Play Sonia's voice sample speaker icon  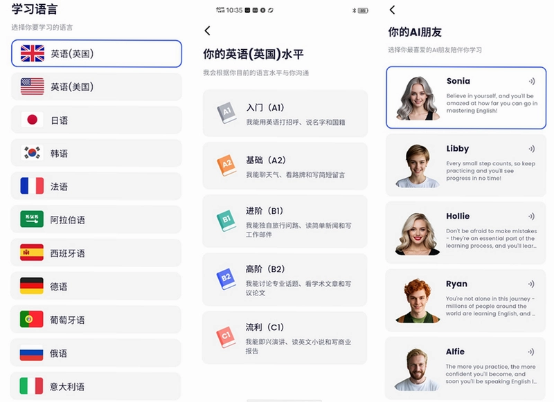pyautogui.click(x=532, y=82)
